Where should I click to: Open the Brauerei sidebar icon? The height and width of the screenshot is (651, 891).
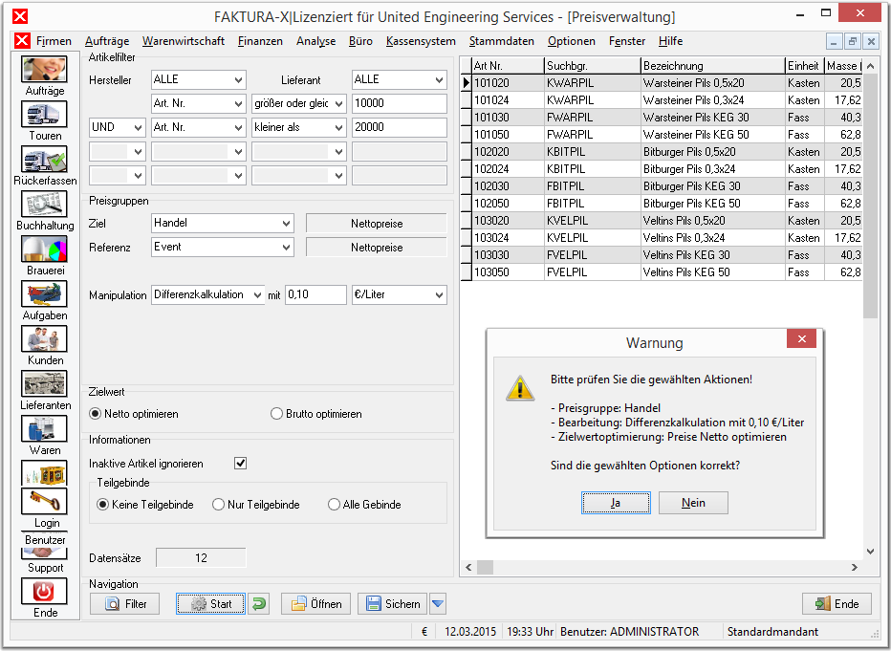click(x=44, y=249)
